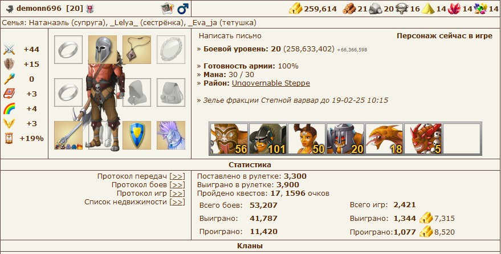Image resolution: width=501 pixels, height=254 pixels.
Task: Click the helmet equipment slot
Action: (x=103, y=50)
